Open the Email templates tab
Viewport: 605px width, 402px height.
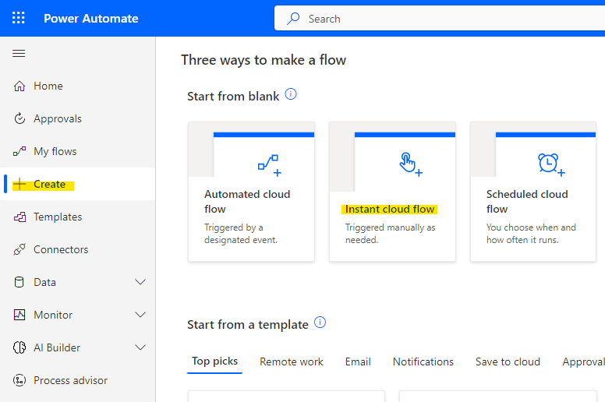click(358, 362)
